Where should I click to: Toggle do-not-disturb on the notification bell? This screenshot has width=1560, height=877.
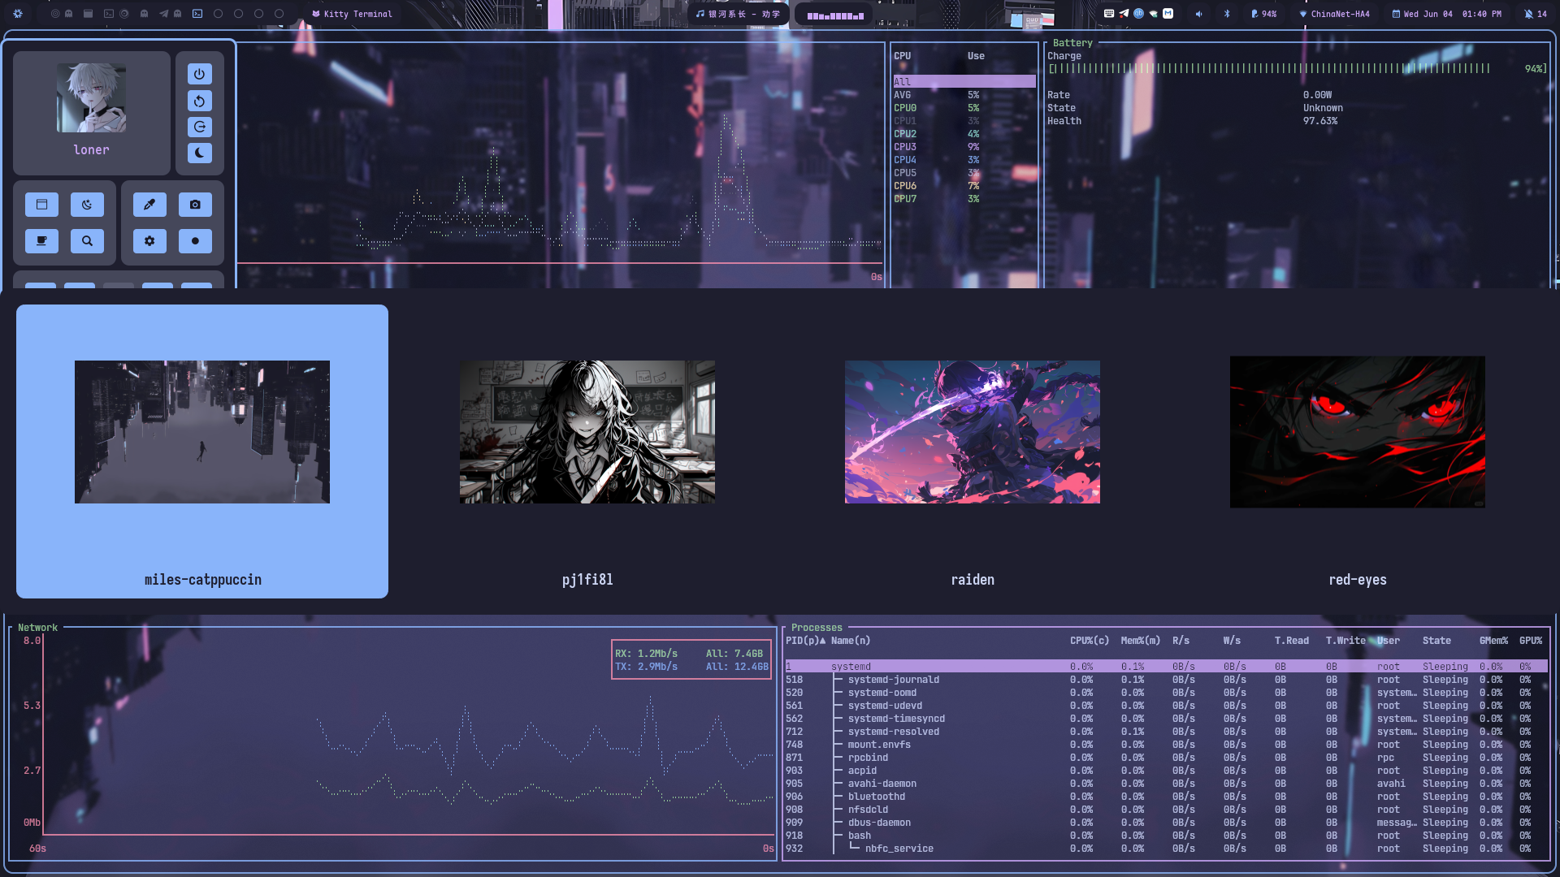(x=1531, y=14)
